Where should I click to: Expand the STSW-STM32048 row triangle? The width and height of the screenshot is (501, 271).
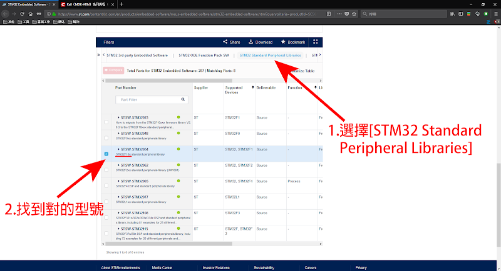click(x=118, y=134)
